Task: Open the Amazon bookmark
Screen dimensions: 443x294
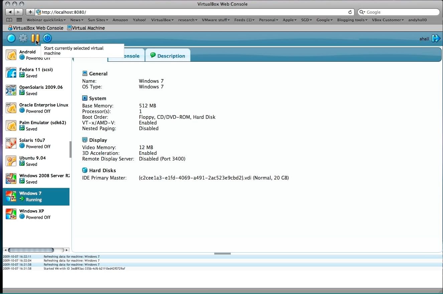Action: coord(120,20)
